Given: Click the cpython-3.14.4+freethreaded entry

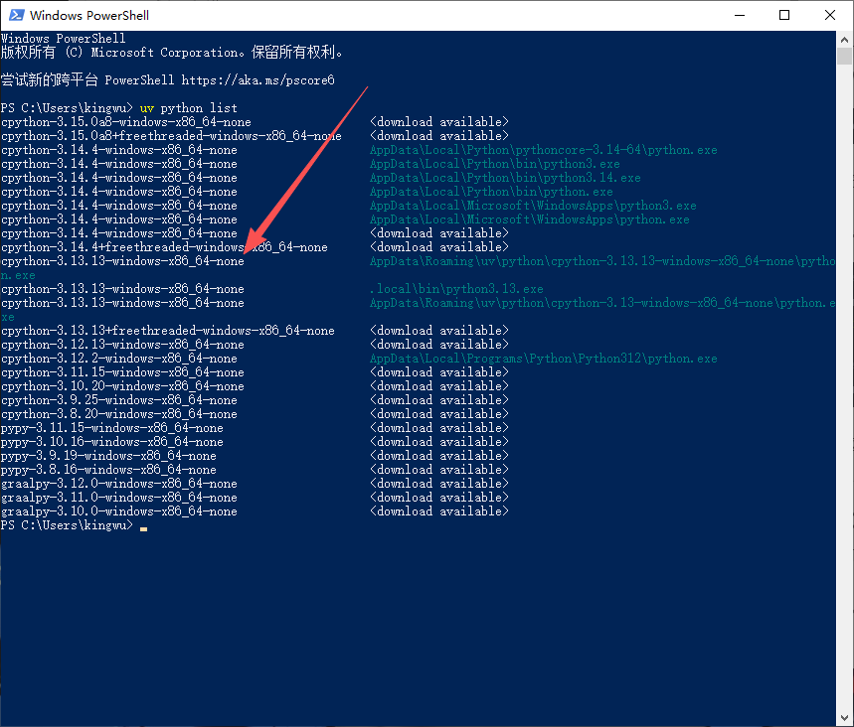Looking at the screenshot, I should [x=164, y=247].
